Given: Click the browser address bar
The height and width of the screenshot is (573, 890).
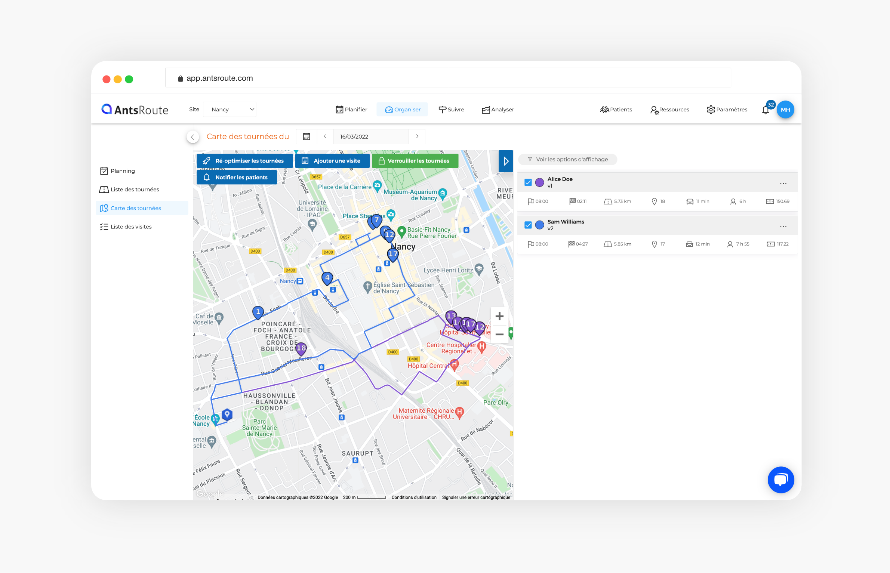Looking at the screenshot, I should pyautogui.click(x=448, y=78).
